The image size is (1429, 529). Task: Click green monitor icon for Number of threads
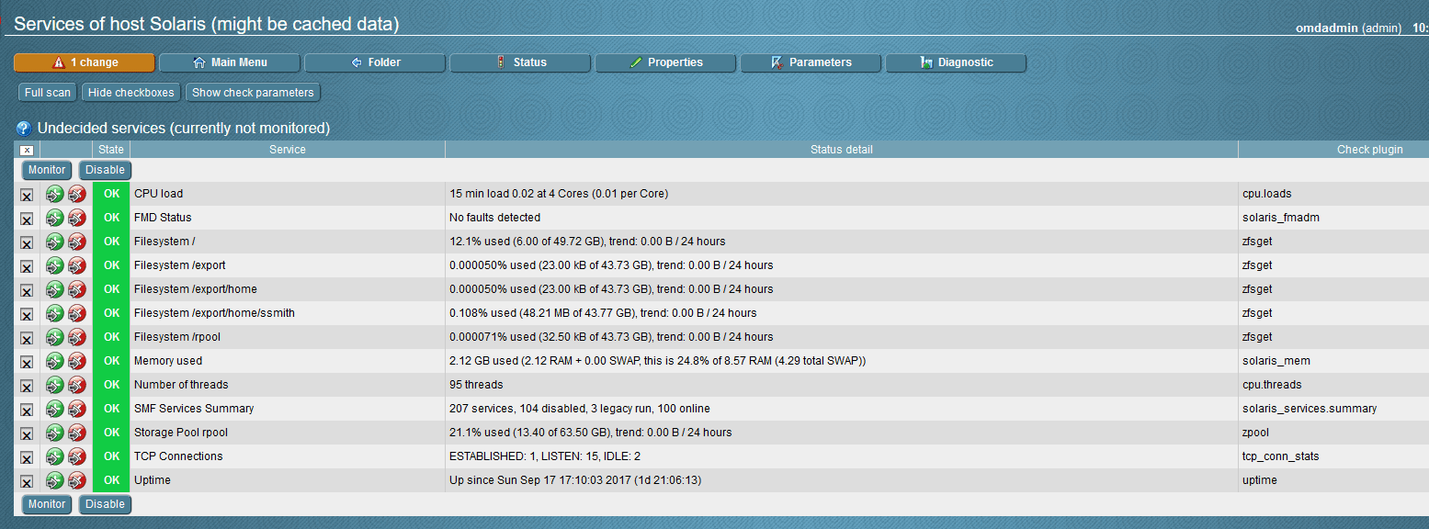click(x=55, y=385)
